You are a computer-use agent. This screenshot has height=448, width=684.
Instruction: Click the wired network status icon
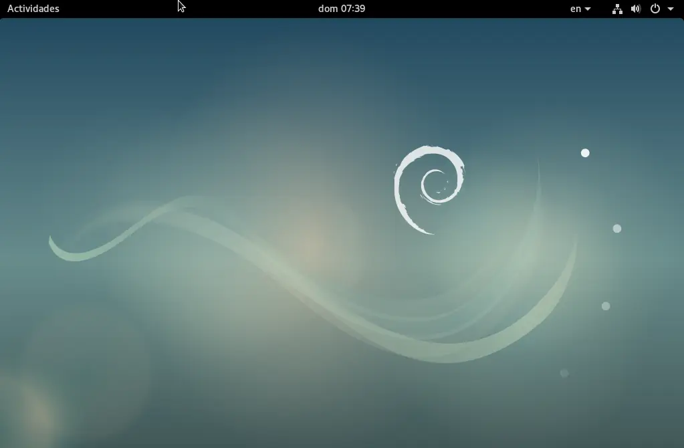point(617,9)
